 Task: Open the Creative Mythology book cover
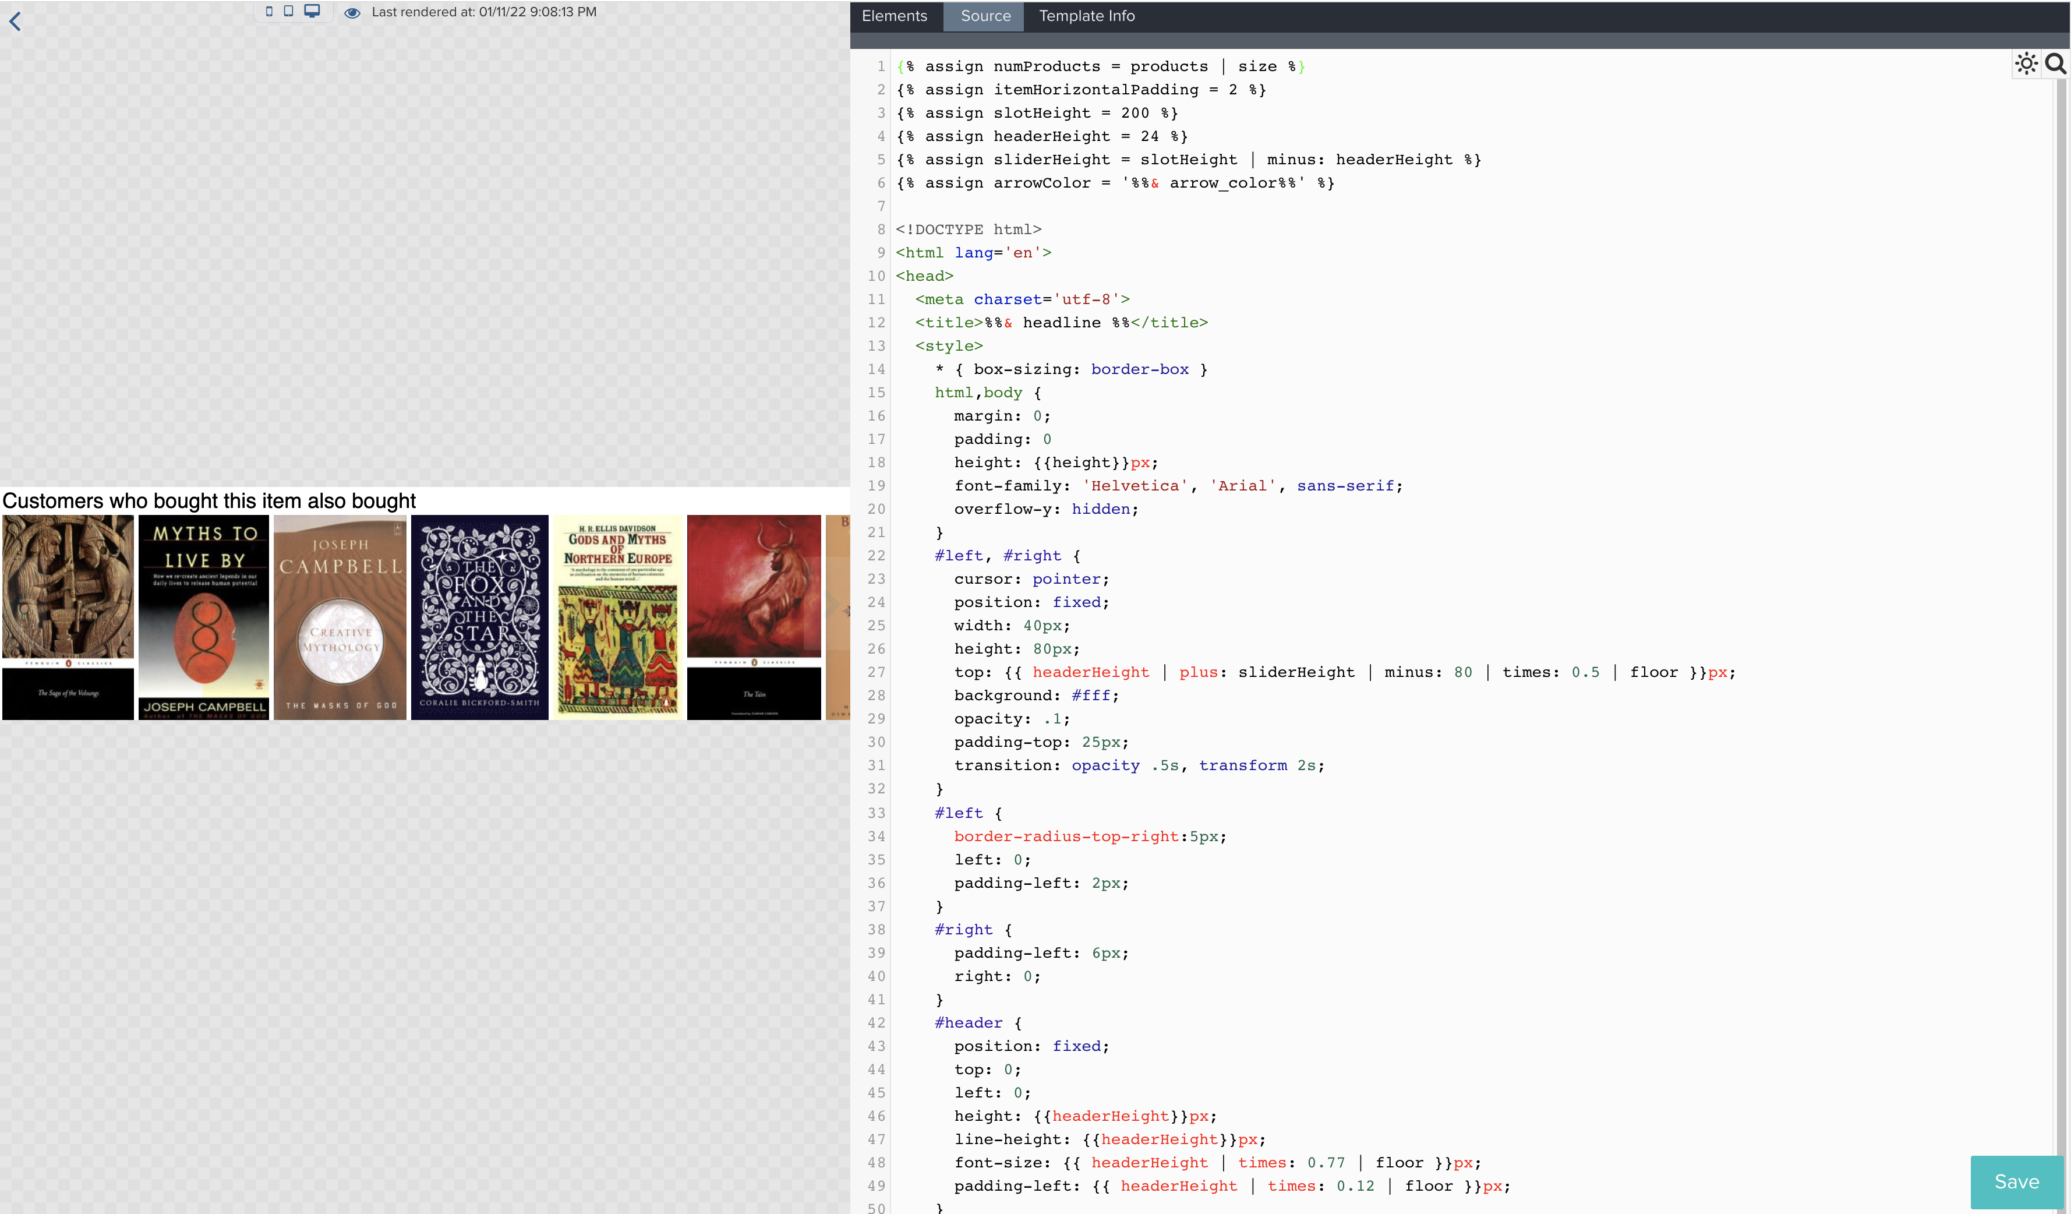pos(340,617)
